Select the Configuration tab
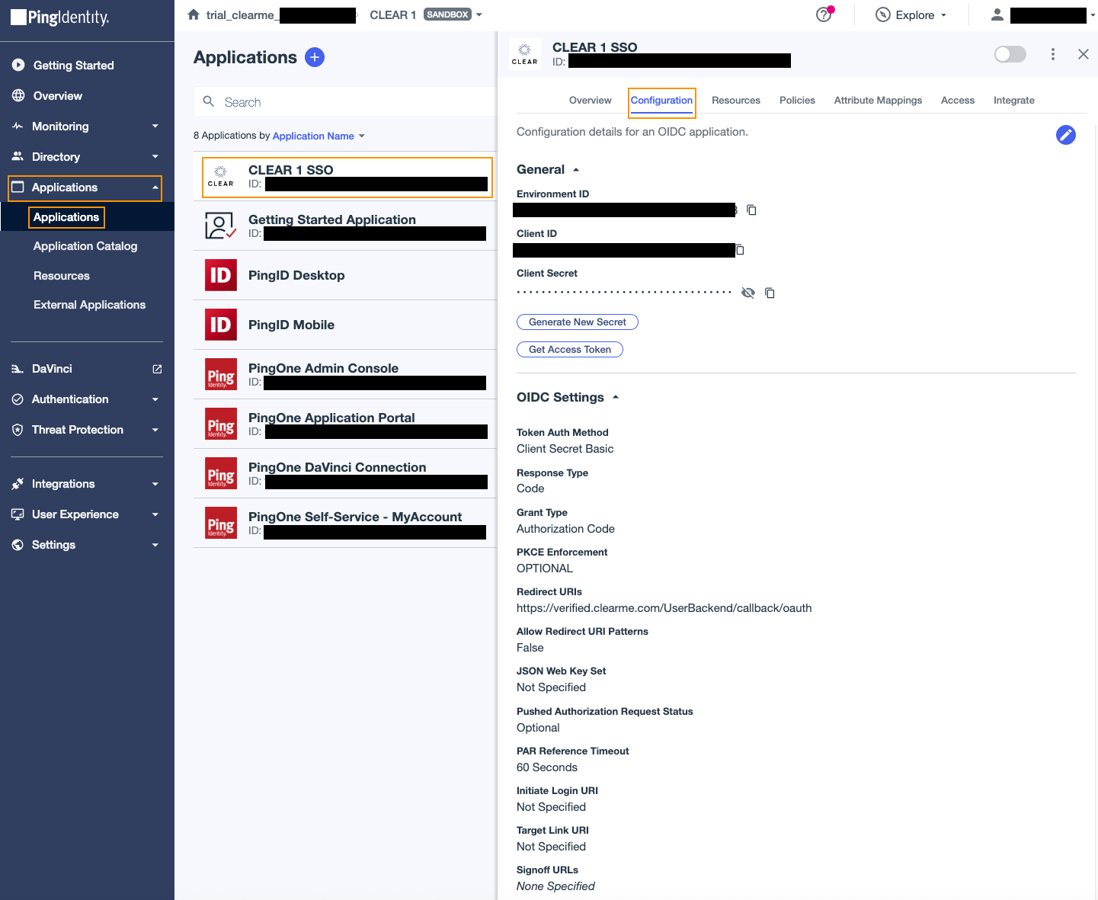Screen dimensions: 1098x900 (x=661, y=100)
